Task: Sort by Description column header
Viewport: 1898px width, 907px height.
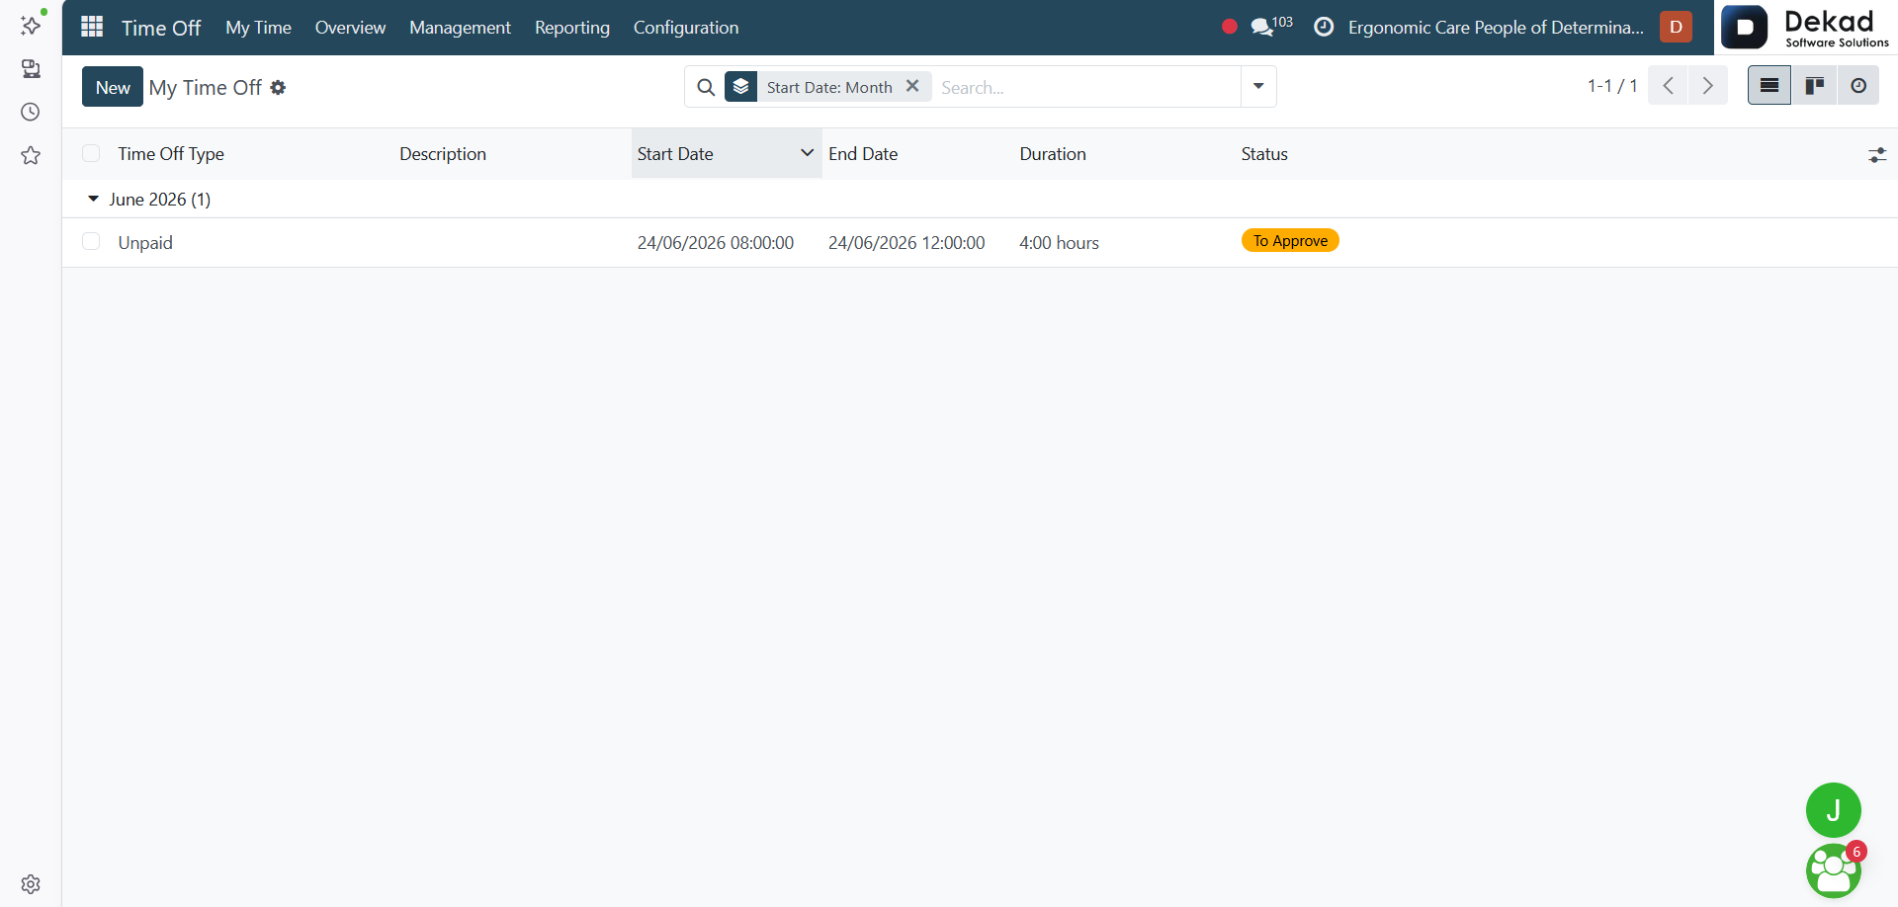Action: (443, 153)
